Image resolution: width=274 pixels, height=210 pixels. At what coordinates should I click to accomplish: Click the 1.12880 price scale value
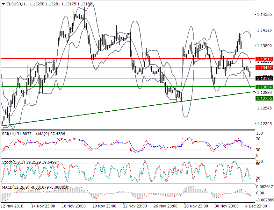(264, 93)
